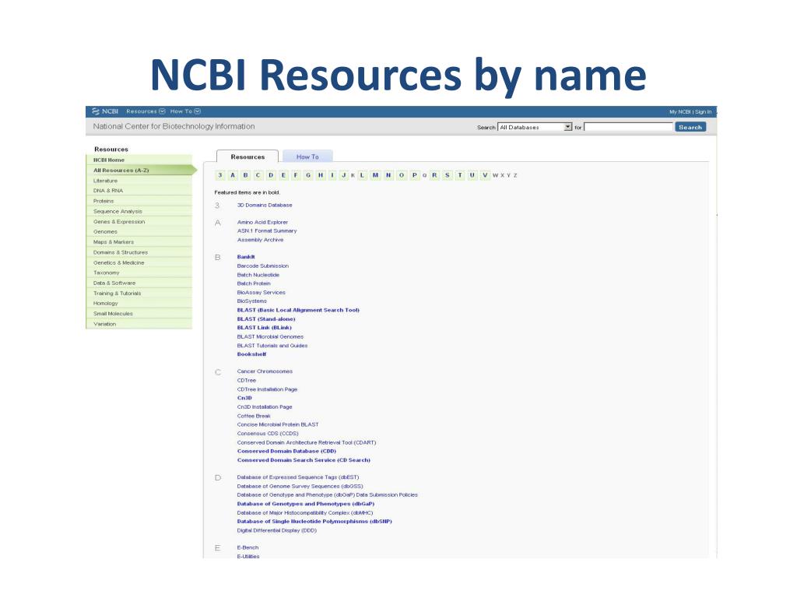
Task: Open 3D Domains Database link
Action: (265, 205)
